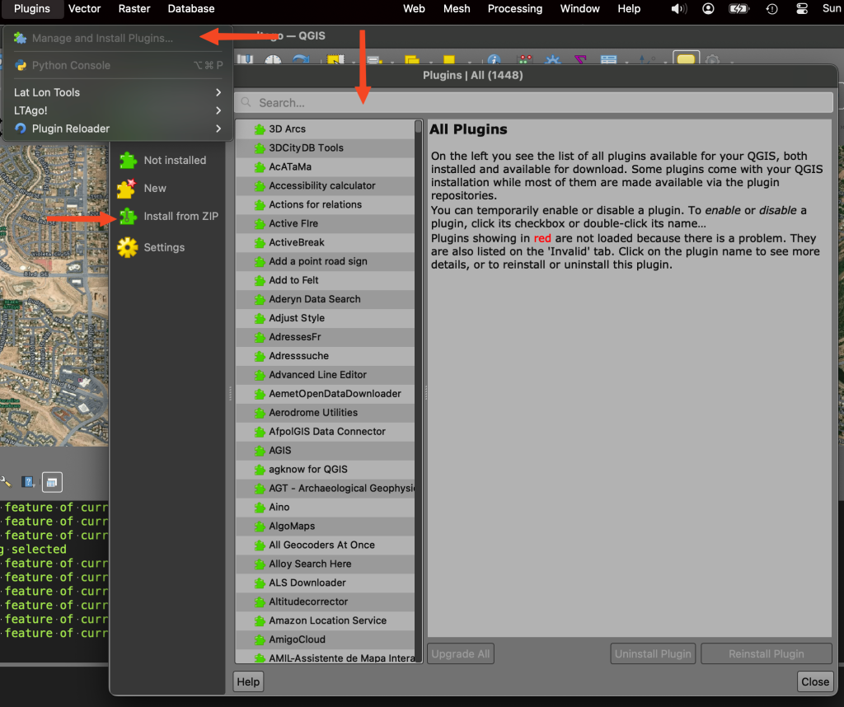This screenshot has width=844, height=707.
Task: Click the macOS volume icon
Action: click(x=679, y=8)
